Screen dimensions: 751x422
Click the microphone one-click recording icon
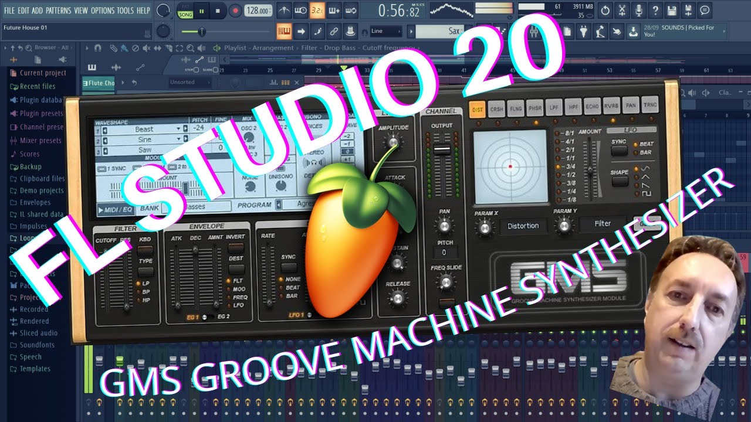click(x=639, y=11)
